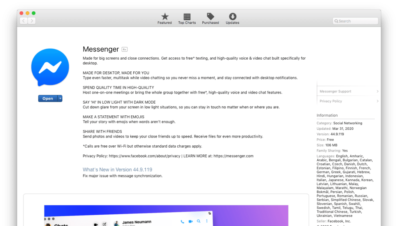Viewport: 398px width, 226px height.
Task: Open the Purchased tag icon
Action: tap(210, 16)
